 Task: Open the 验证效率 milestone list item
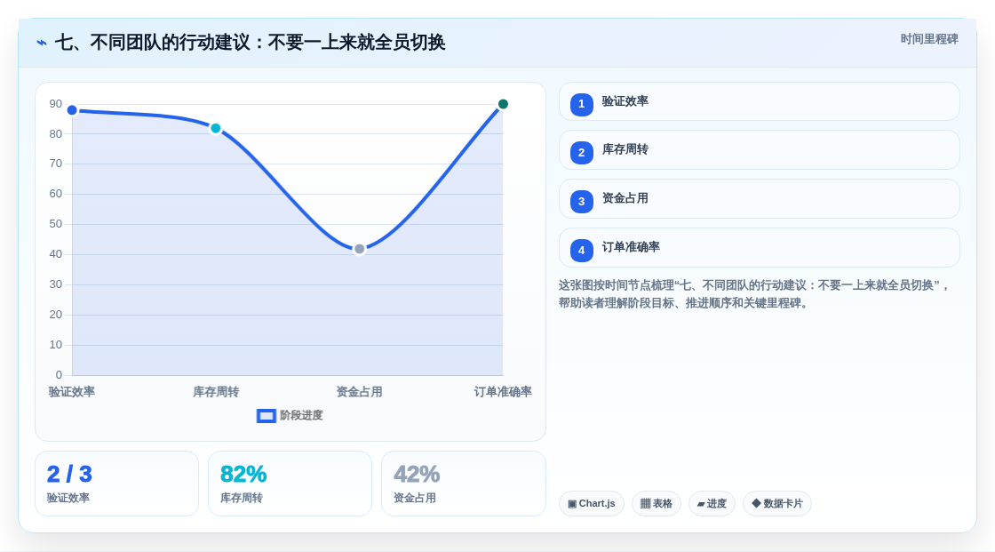(759, 101)
